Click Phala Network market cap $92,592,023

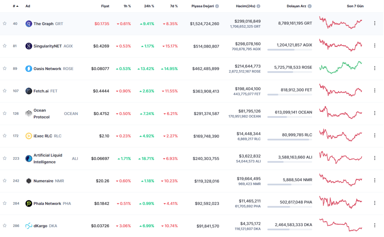(x=207, y=204)
